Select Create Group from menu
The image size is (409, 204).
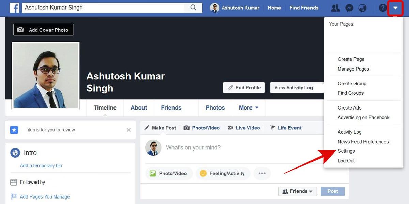352,83
